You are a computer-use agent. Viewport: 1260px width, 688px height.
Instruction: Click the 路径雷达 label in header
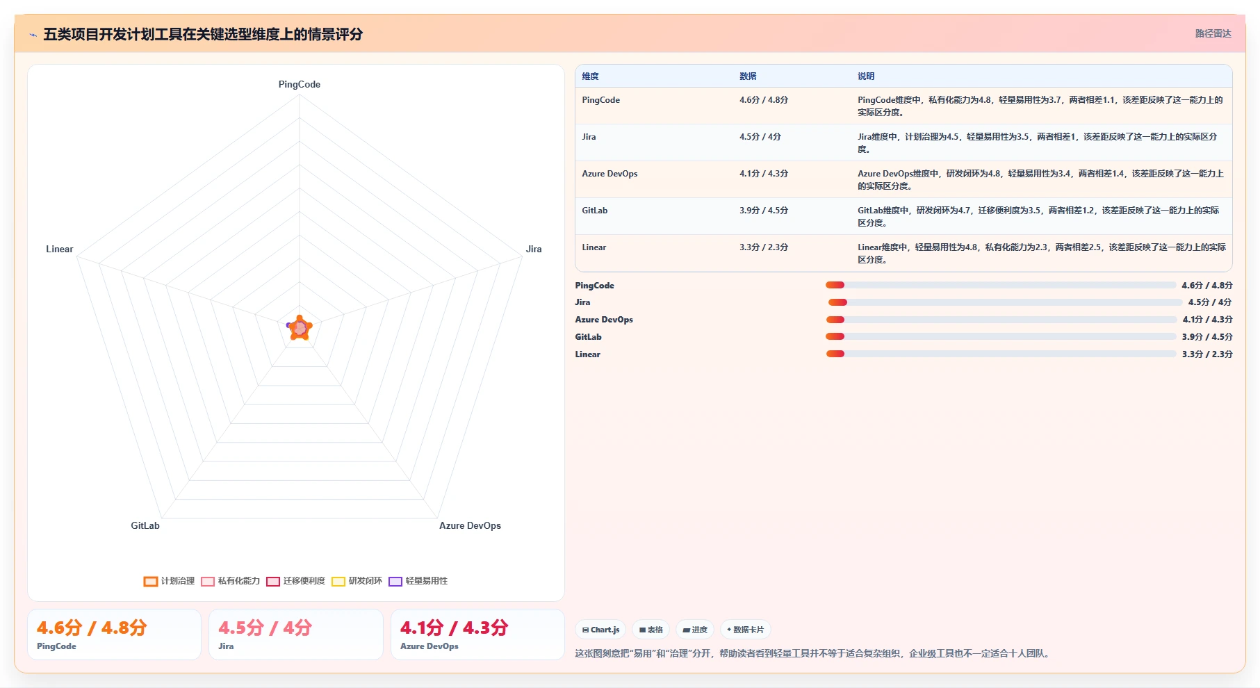coord(1213,33)
